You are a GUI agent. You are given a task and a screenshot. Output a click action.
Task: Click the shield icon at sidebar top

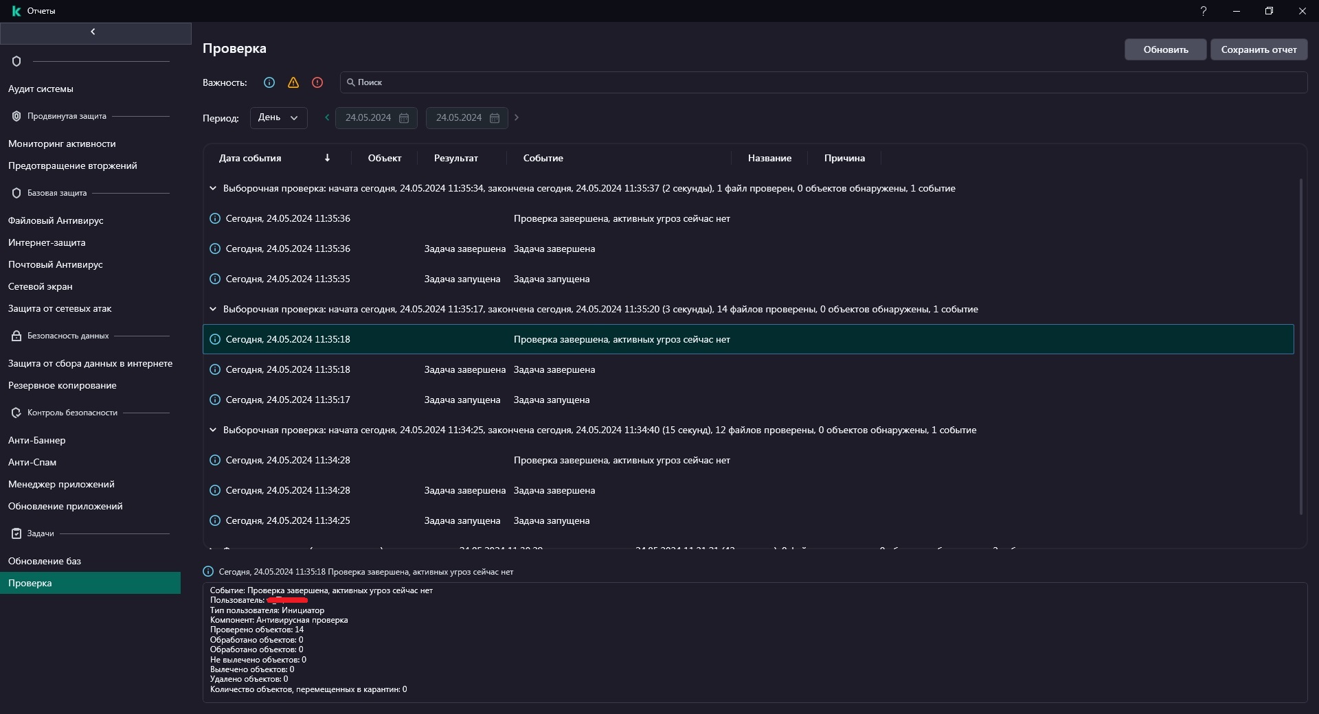click(x=16, y=61)
